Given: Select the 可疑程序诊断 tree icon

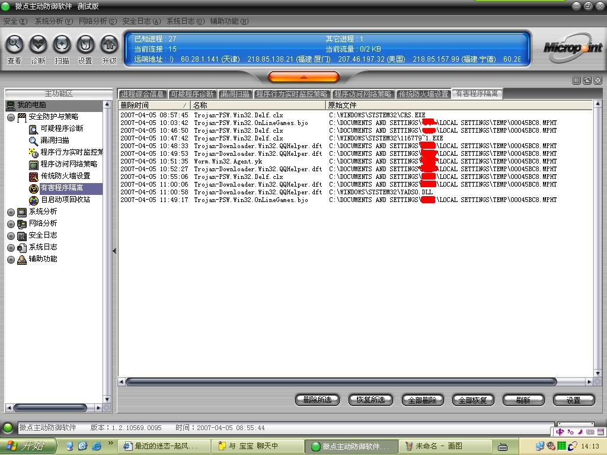Looking at the screenshot, I should [34, 129].
